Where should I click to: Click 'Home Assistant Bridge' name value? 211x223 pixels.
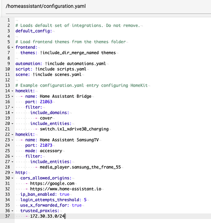[65, 96]
